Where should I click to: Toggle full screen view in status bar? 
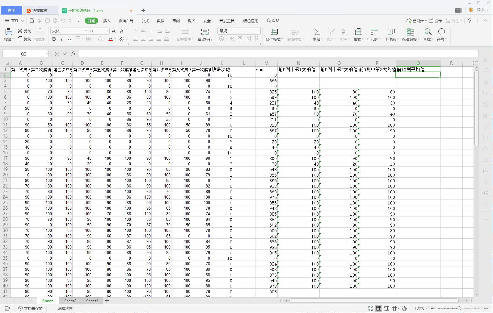coord(370,308)
